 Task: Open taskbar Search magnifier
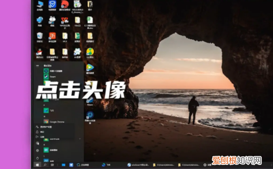[x=45, y=165]
